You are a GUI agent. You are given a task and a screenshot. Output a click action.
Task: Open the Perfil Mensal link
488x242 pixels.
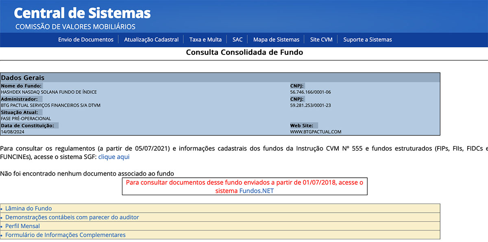[22, 226]
